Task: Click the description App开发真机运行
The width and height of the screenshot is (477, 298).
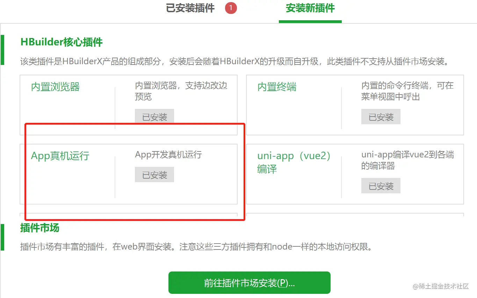Action: [x=168, y=155]
